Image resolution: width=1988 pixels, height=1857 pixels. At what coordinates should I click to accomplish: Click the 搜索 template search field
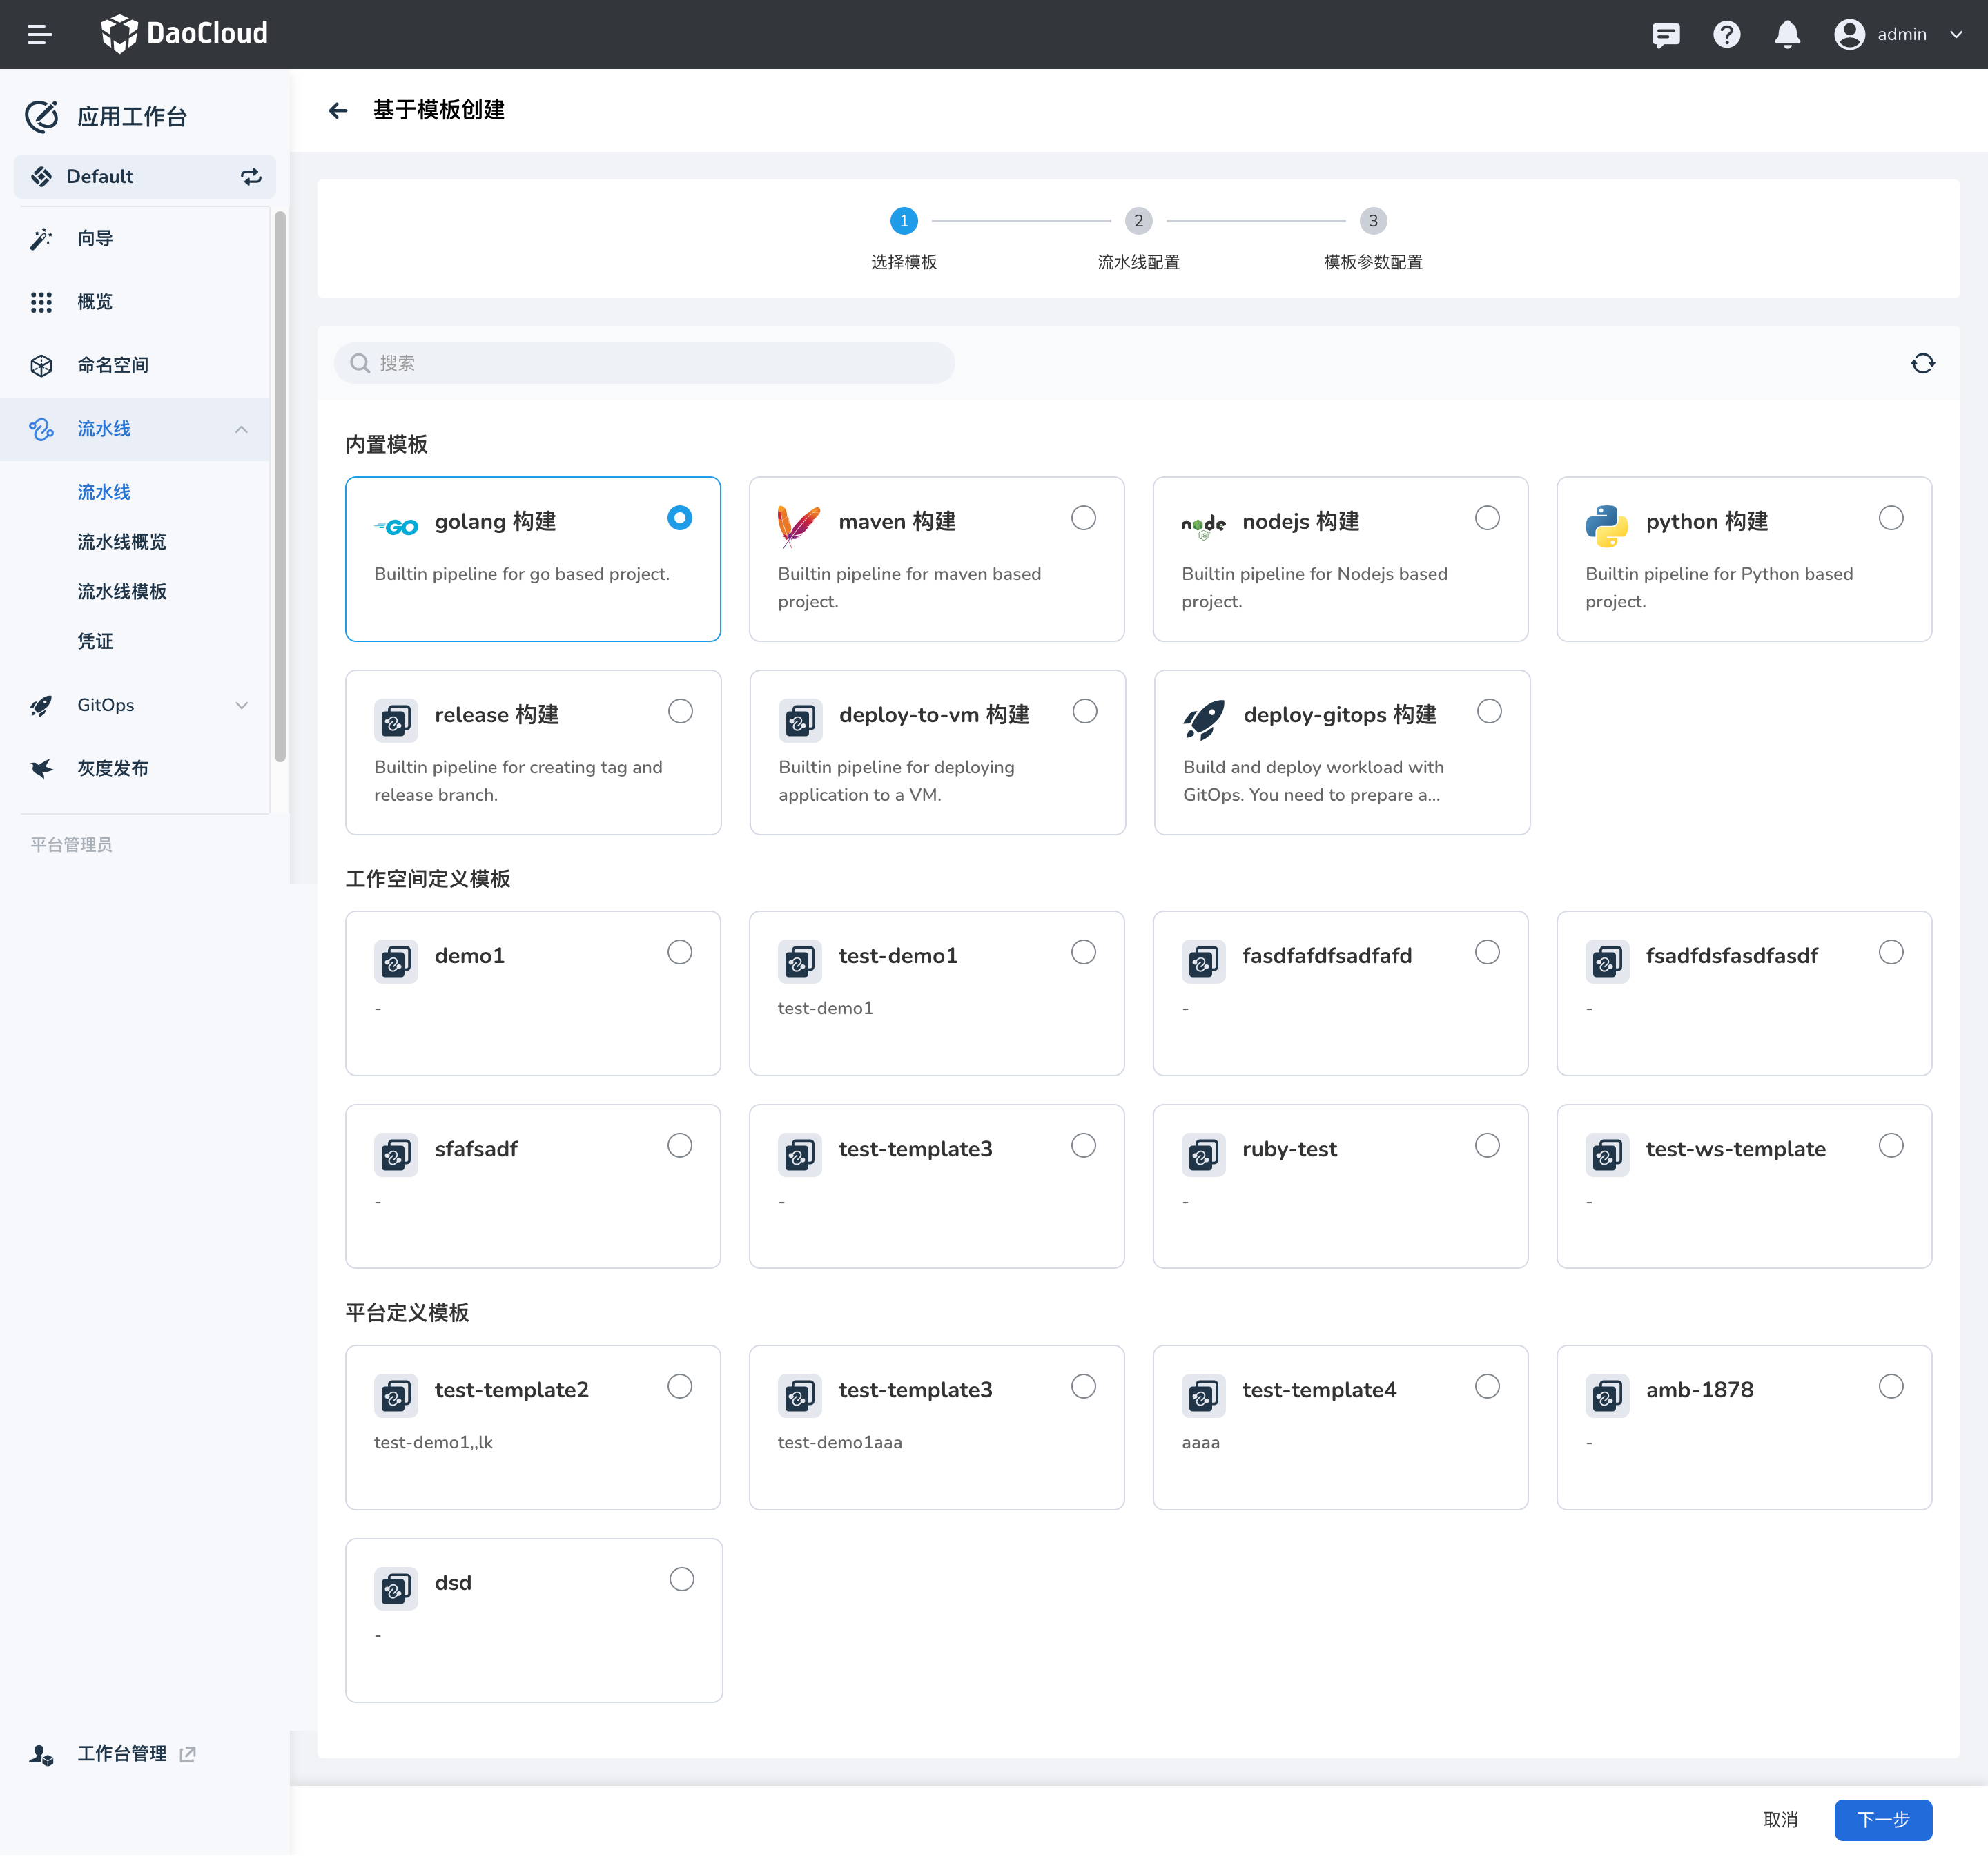pos(645,363)
